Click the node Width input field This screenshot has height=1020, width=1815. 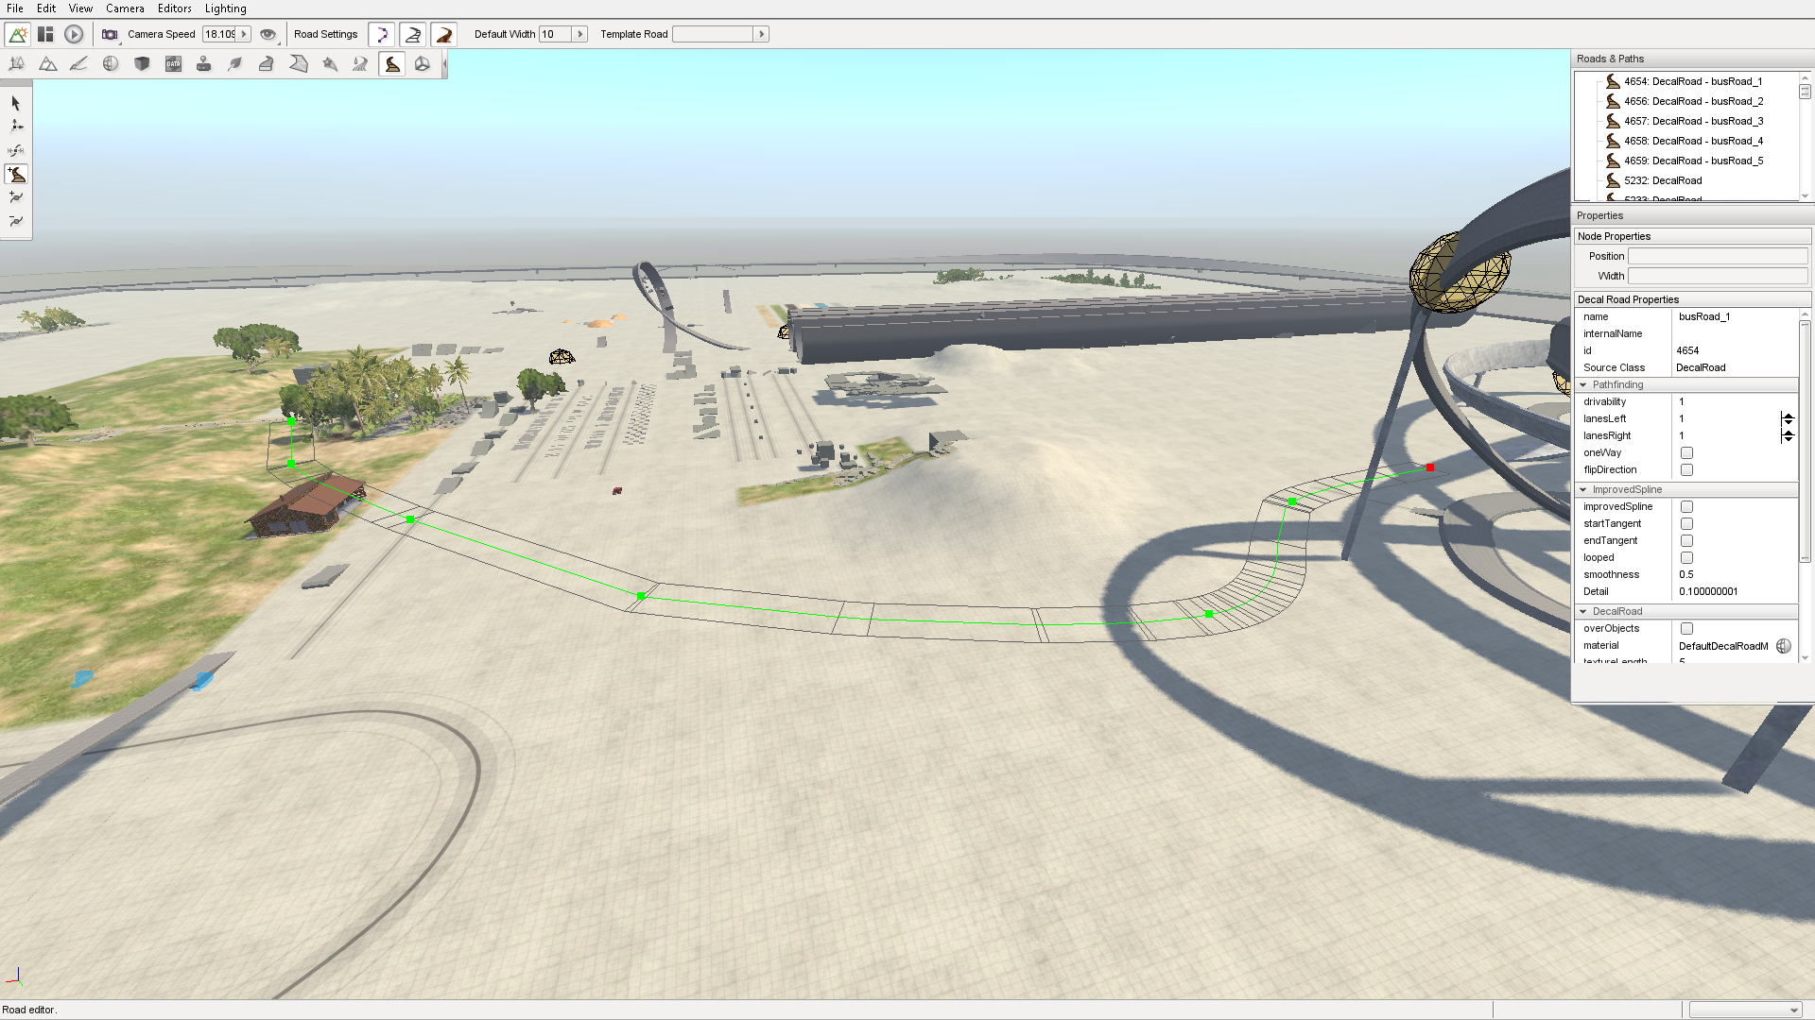click(x=1718, y=277)
